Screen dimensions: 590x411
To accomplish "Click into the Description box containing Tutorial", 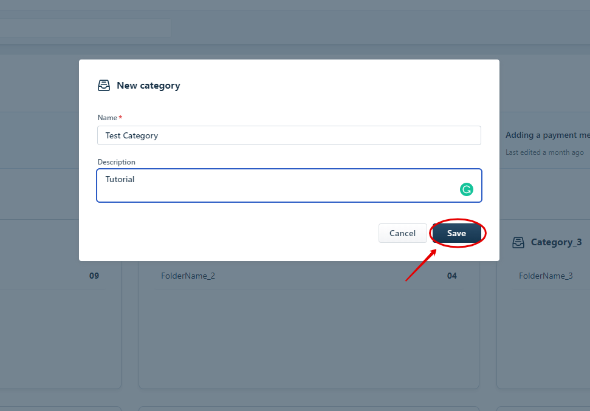I will point(289,185).
